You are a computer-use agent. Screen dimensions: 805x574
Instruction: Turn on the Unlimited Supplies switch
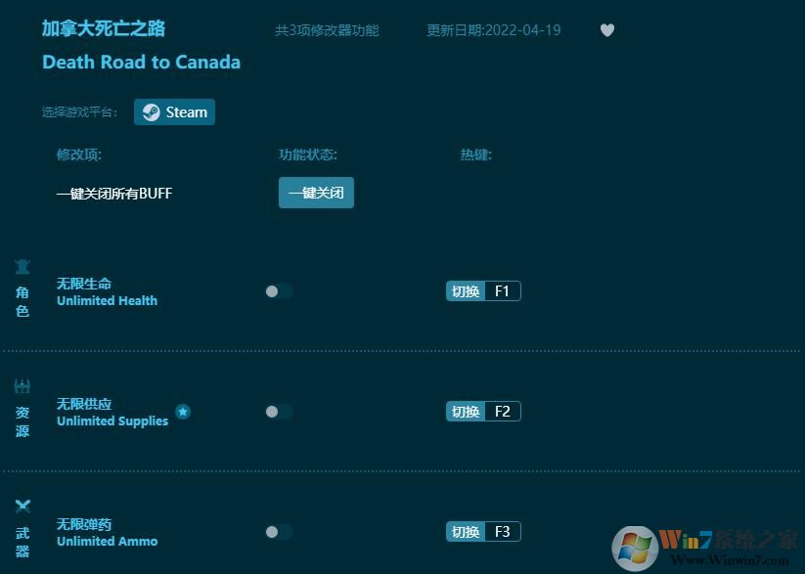point(278,411)
